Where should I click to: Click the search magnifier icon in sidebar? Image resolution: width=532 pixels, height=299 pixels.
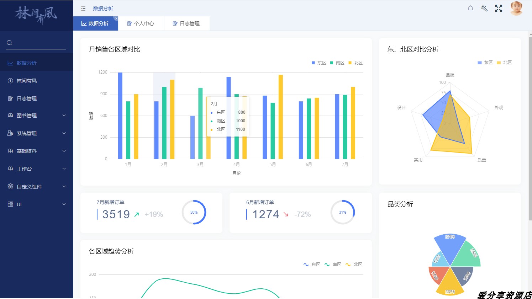coord(10,43)
